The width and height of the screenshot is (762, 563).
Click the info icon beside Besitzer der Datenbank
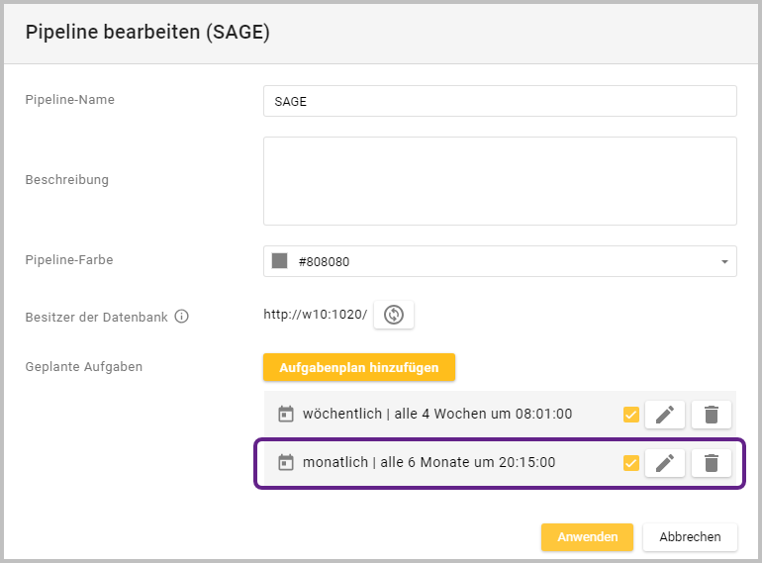pos(181,317)
